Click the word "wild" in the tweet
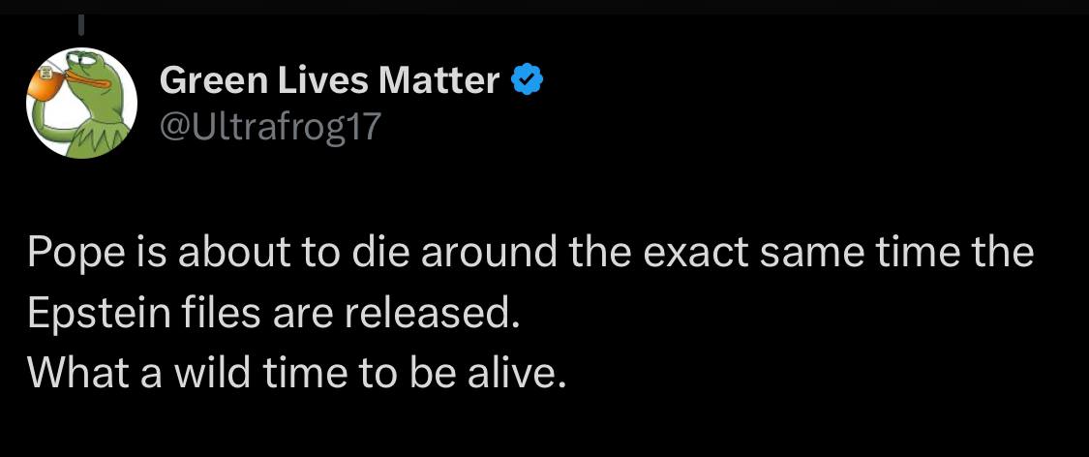The width and height of the screenshot is (1089, 457). pos(204,373)
